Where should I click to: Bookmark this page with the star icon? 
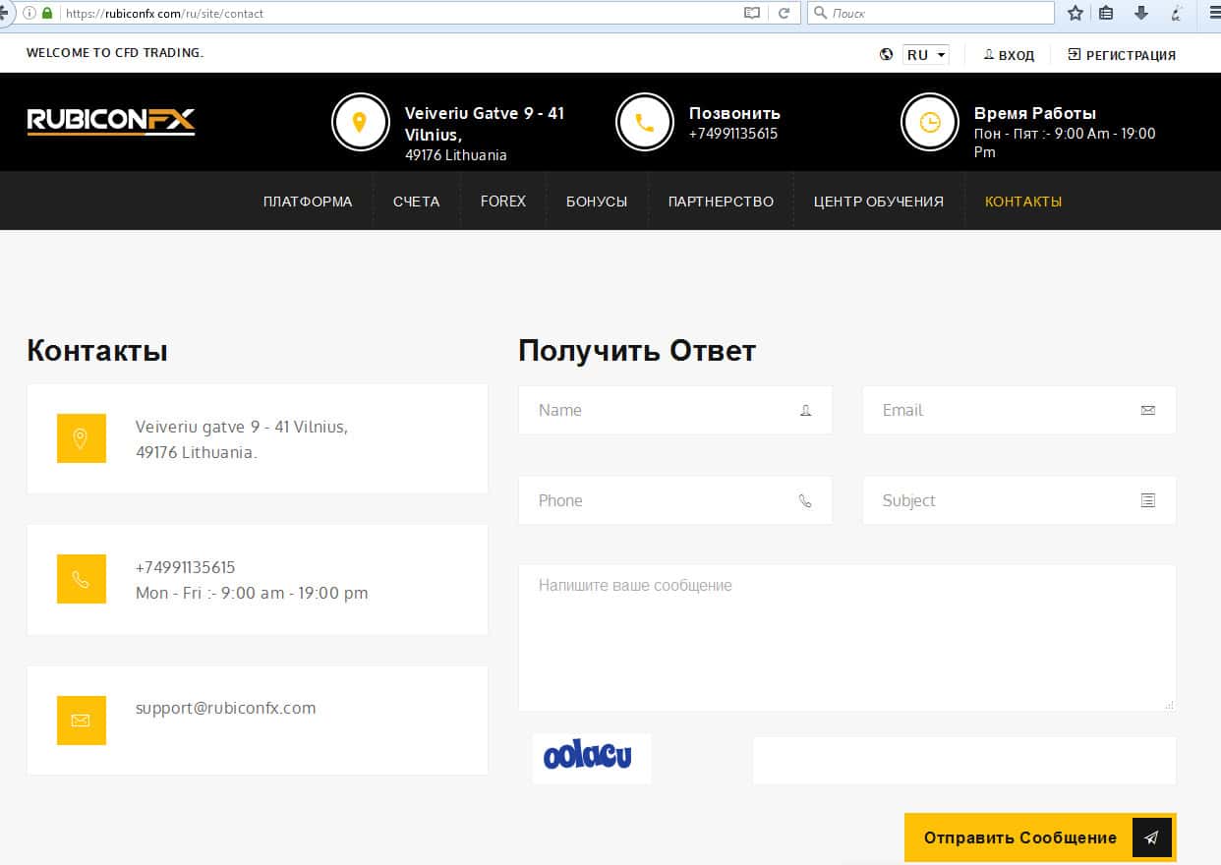pyautogui.click(x=1076, y=13)
